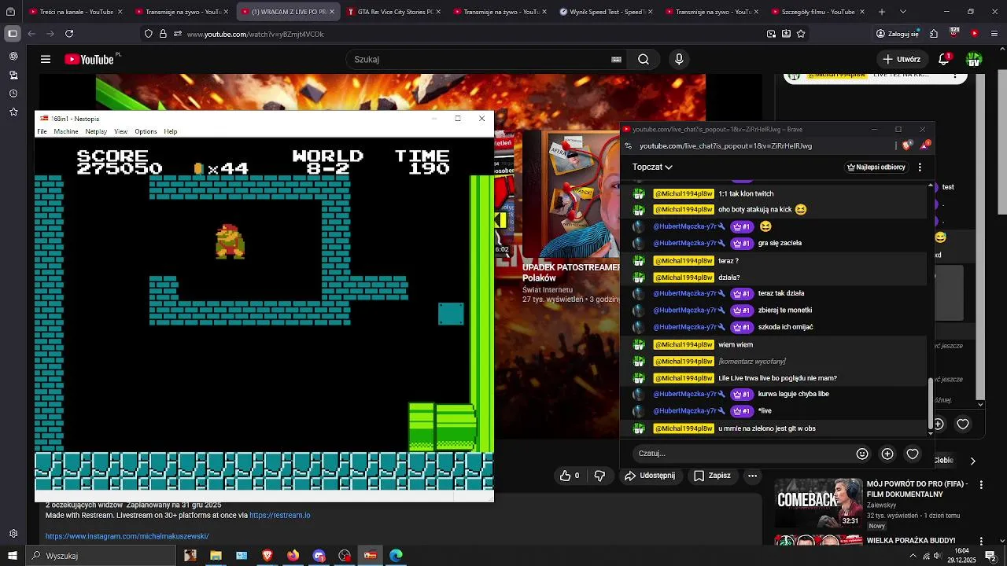Show hidden system tray icons
The height and width of the screenshot is (566, 1007).
pyautogui.click(x=913, y=556)
